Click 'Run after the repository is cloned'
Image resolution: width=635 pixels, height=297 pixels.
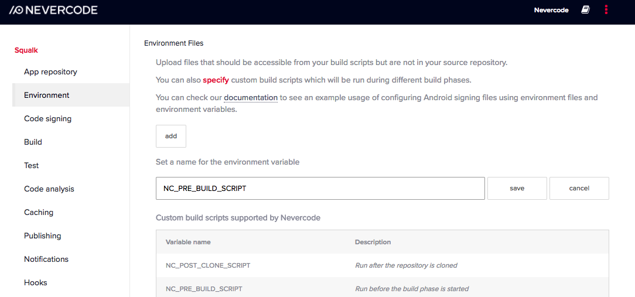(406, 266)
